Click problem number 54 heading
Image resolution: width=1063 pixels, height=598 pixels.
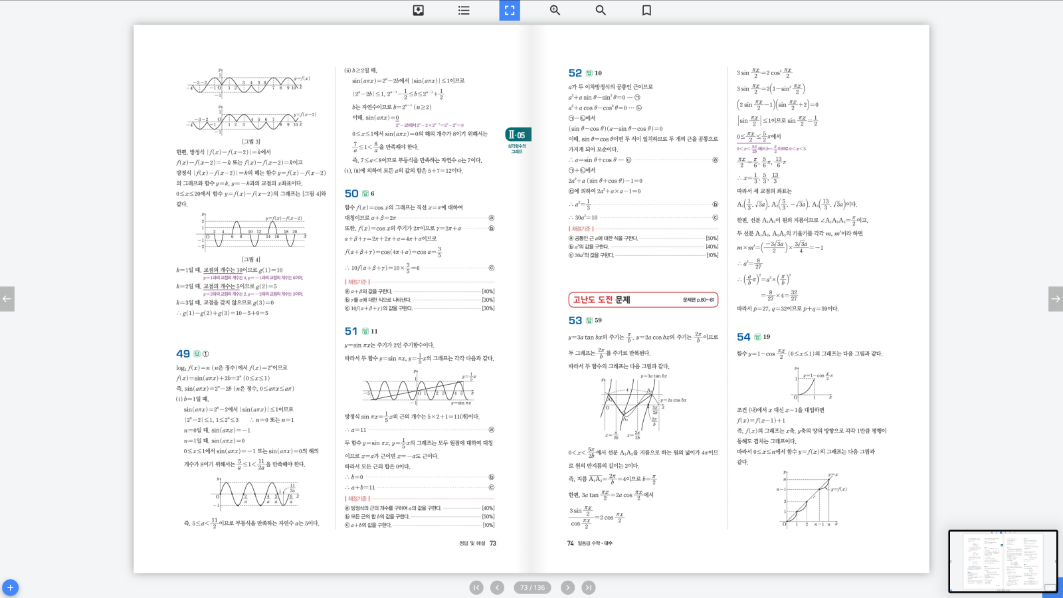[x=743, y=337]
